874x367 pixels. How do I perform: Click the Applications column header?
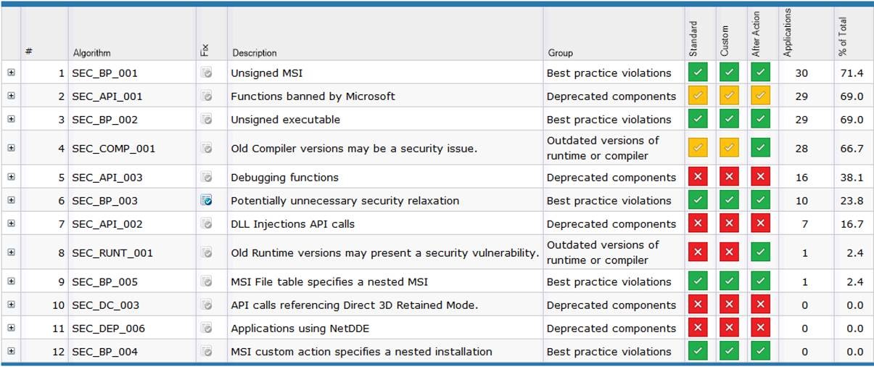[x=788, y=33]
